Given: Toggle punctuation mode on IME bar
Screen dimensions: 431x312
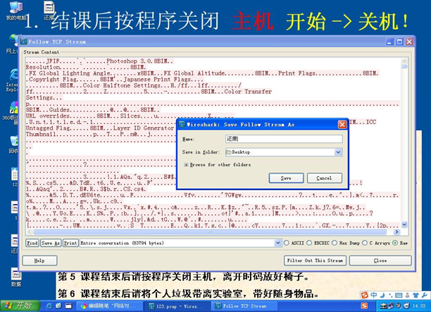Looking at the screenshot, I should [390, 295].
